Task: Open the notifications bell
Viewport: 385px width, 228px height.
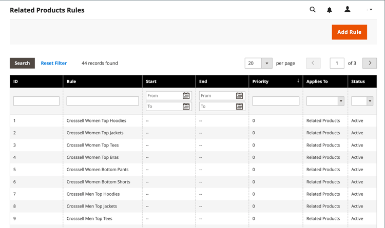Action: pos(329,10)
